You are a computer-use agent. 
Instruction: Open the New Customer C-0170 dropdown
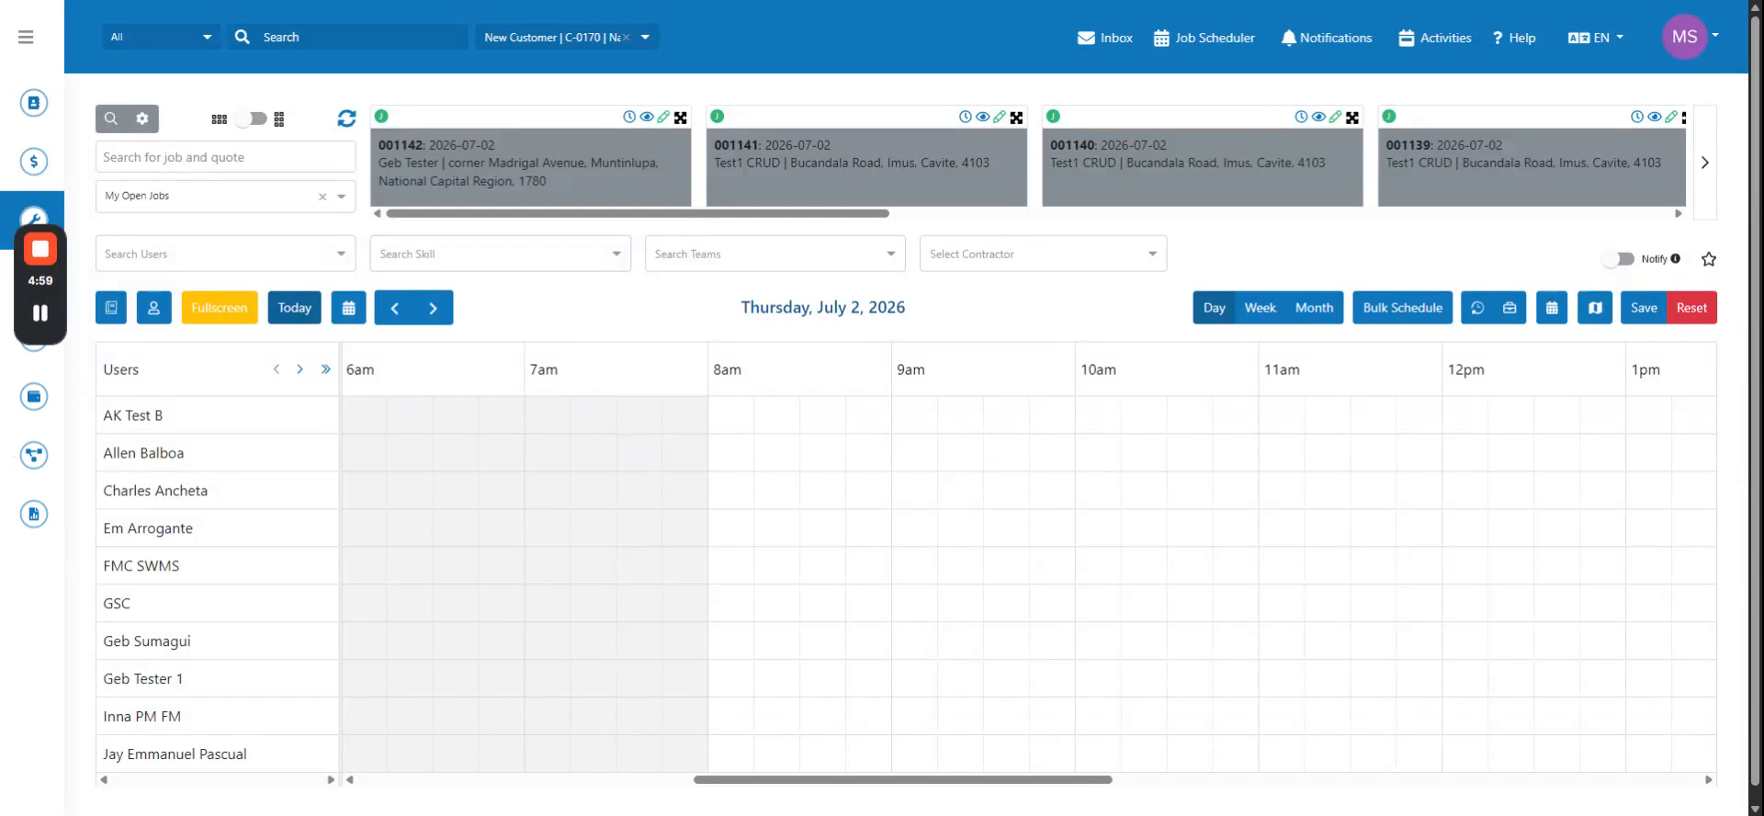point(567,37)
